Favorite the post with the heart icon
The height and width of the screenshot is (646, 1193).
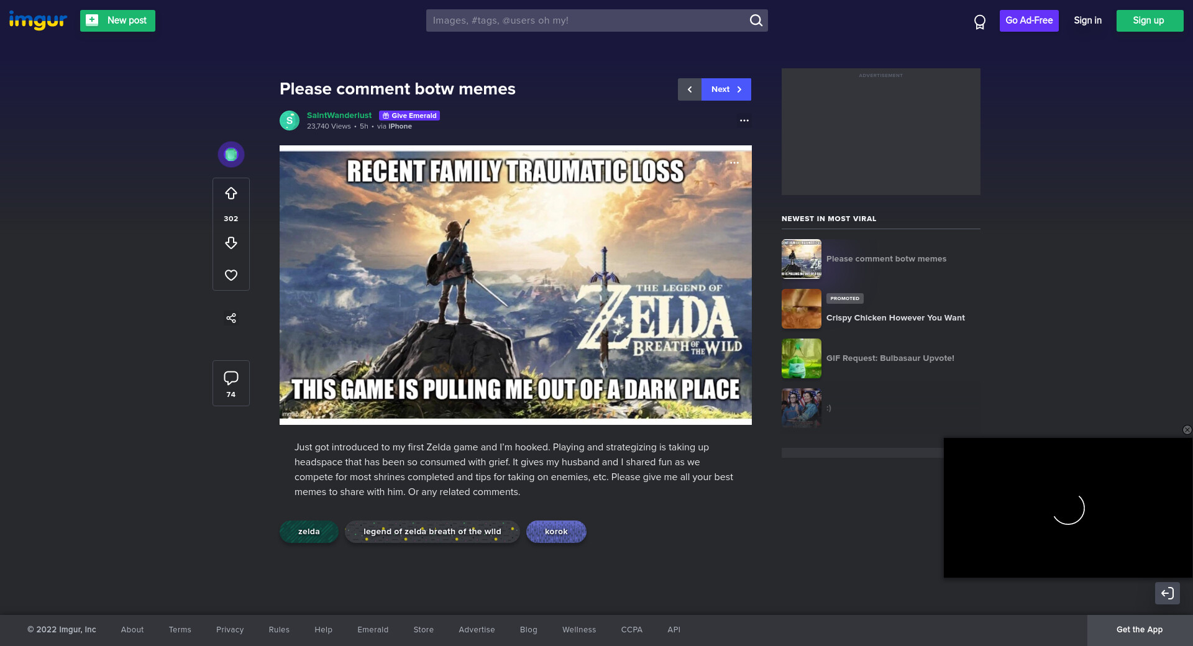click(231, 275)
